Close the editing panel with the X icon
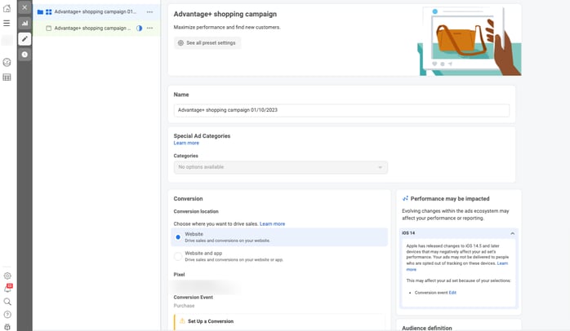This screenshot has height=331, width=570. tap(24, 7)
